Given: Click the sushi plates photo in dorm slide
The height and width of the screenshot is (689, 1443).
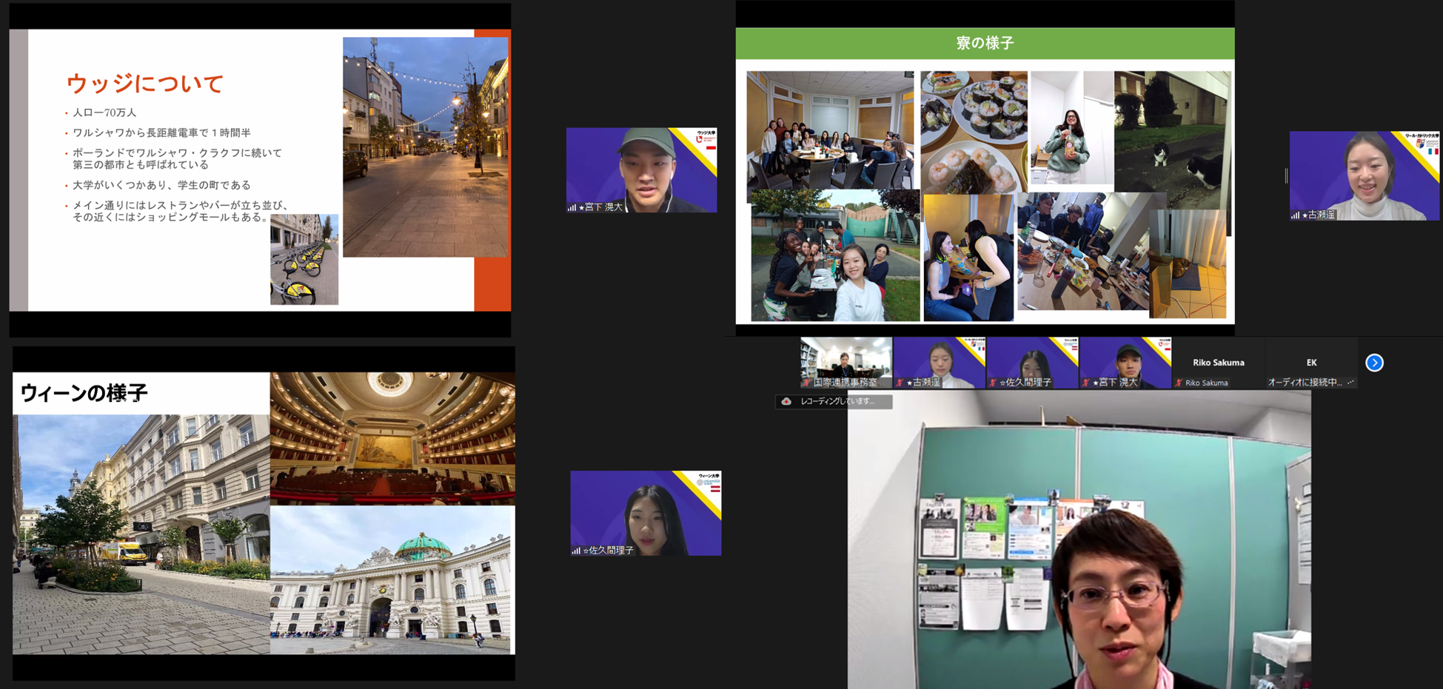Looking at the screenshot, I should (x=973, y=130).
